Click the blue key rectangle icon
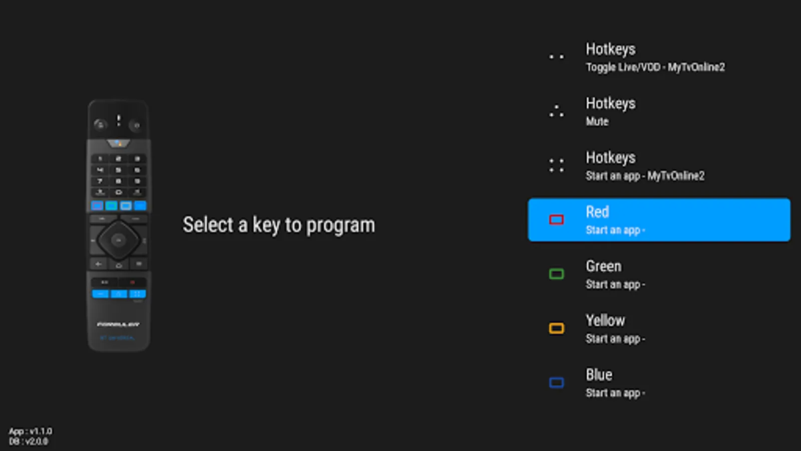The width and height of the screenshot is (801, 451). [556, 383]
